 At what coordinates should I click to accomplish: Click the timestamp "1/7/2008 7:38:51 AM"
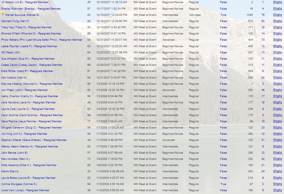point(109,121)
